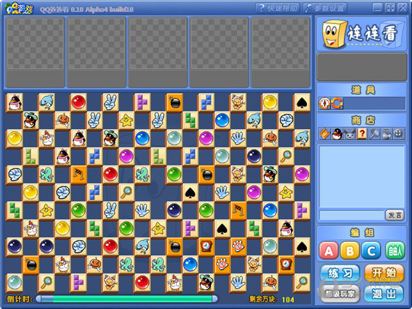Select the red question mark shop item

[361, 133]
